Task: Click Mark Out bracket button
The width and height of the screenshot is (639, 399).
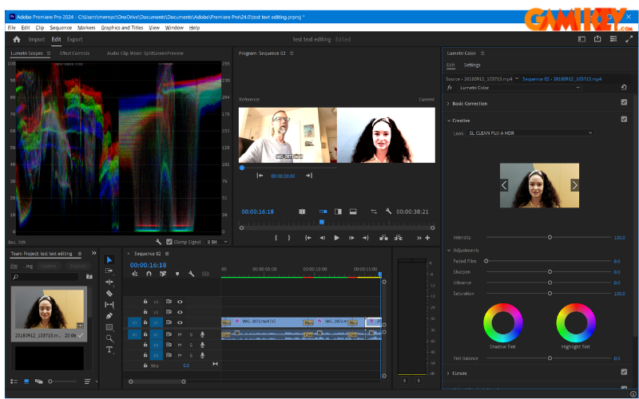Action: pyautogui.click(x=289, y=238)
